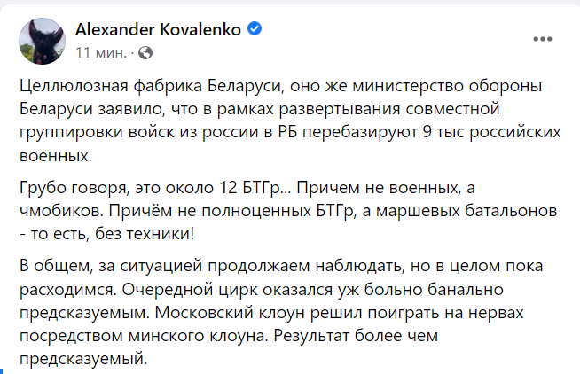The image size is (580, 374).
Task: Click the phrase "Грубо говоря" in second paragraph
Action: pos(74,188)
